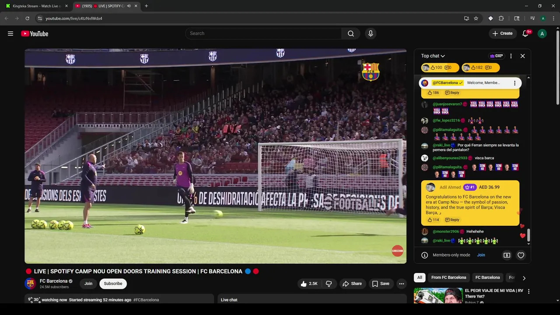The width and height of the screenshot is (560, 315).
Task: Reply to the pinned FC Barcelona message
Action: (x=452, y=93)
